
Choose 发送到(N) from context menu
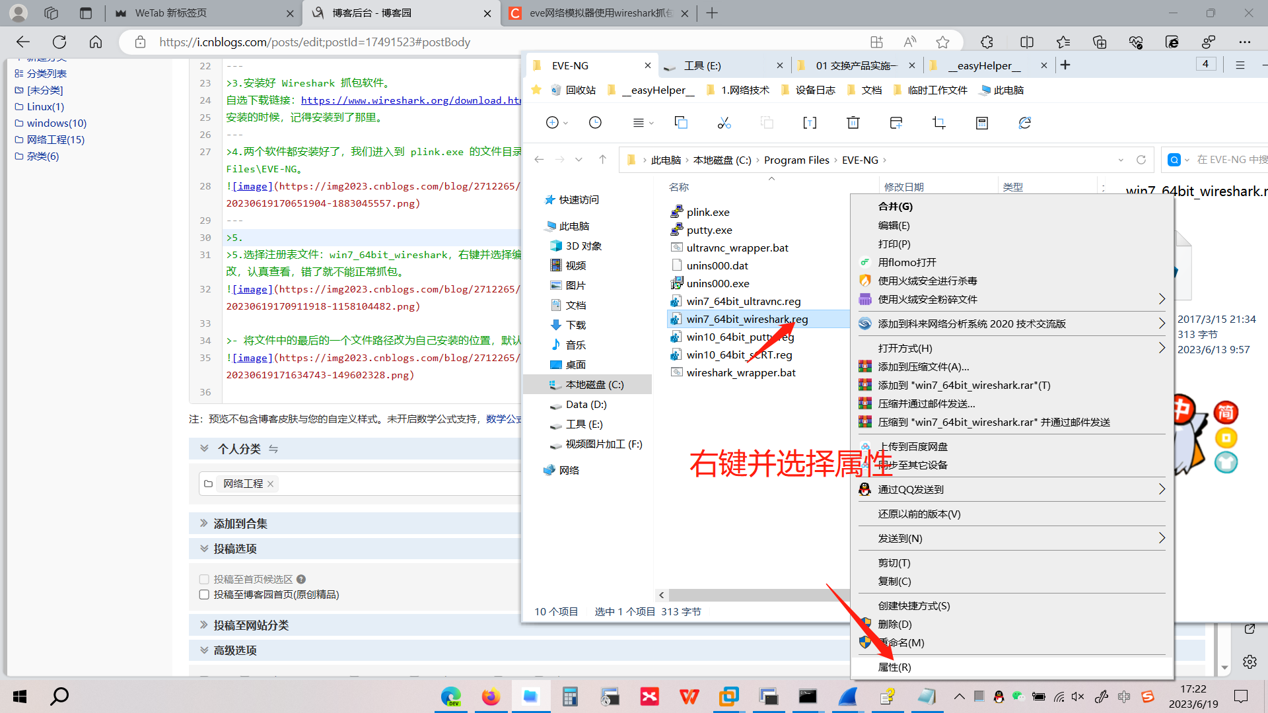coord(1012,538)
